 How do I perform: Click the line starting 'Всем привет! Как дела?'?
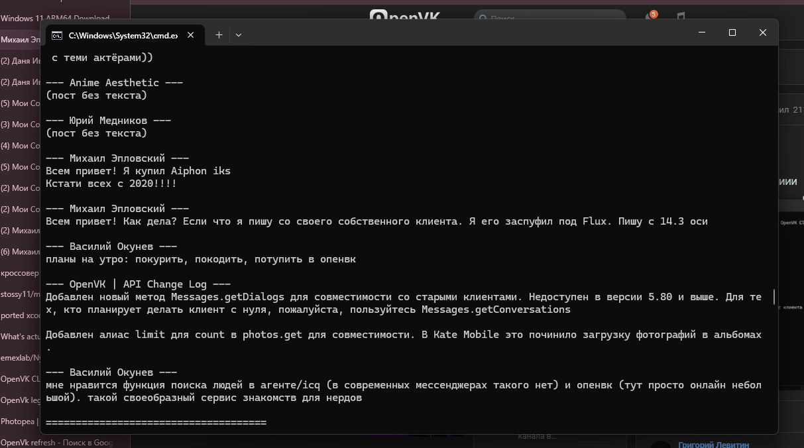pos(376,221)
